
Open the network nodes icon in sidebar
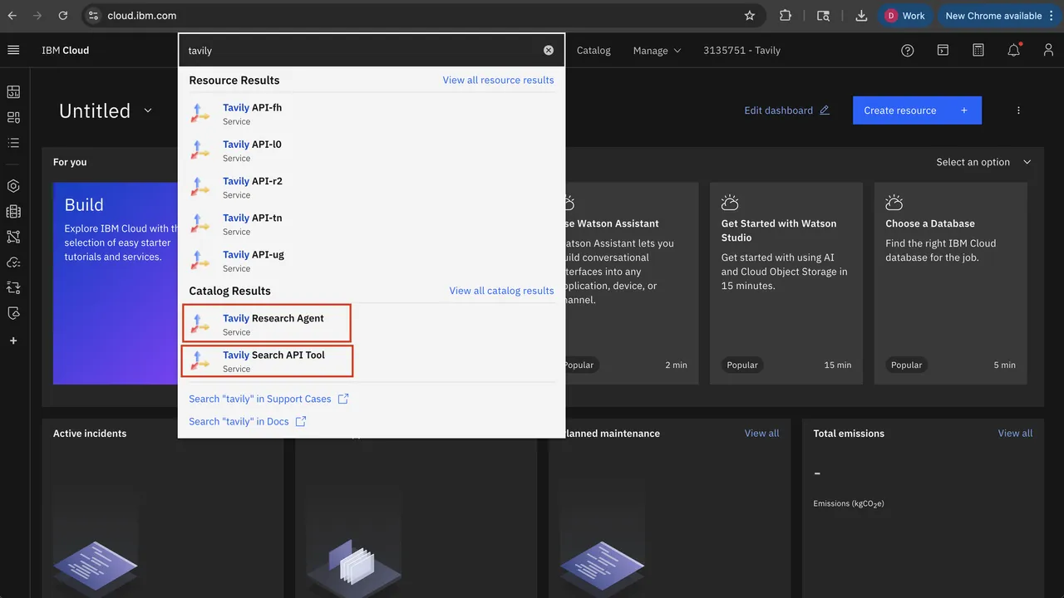pos(13,237)
